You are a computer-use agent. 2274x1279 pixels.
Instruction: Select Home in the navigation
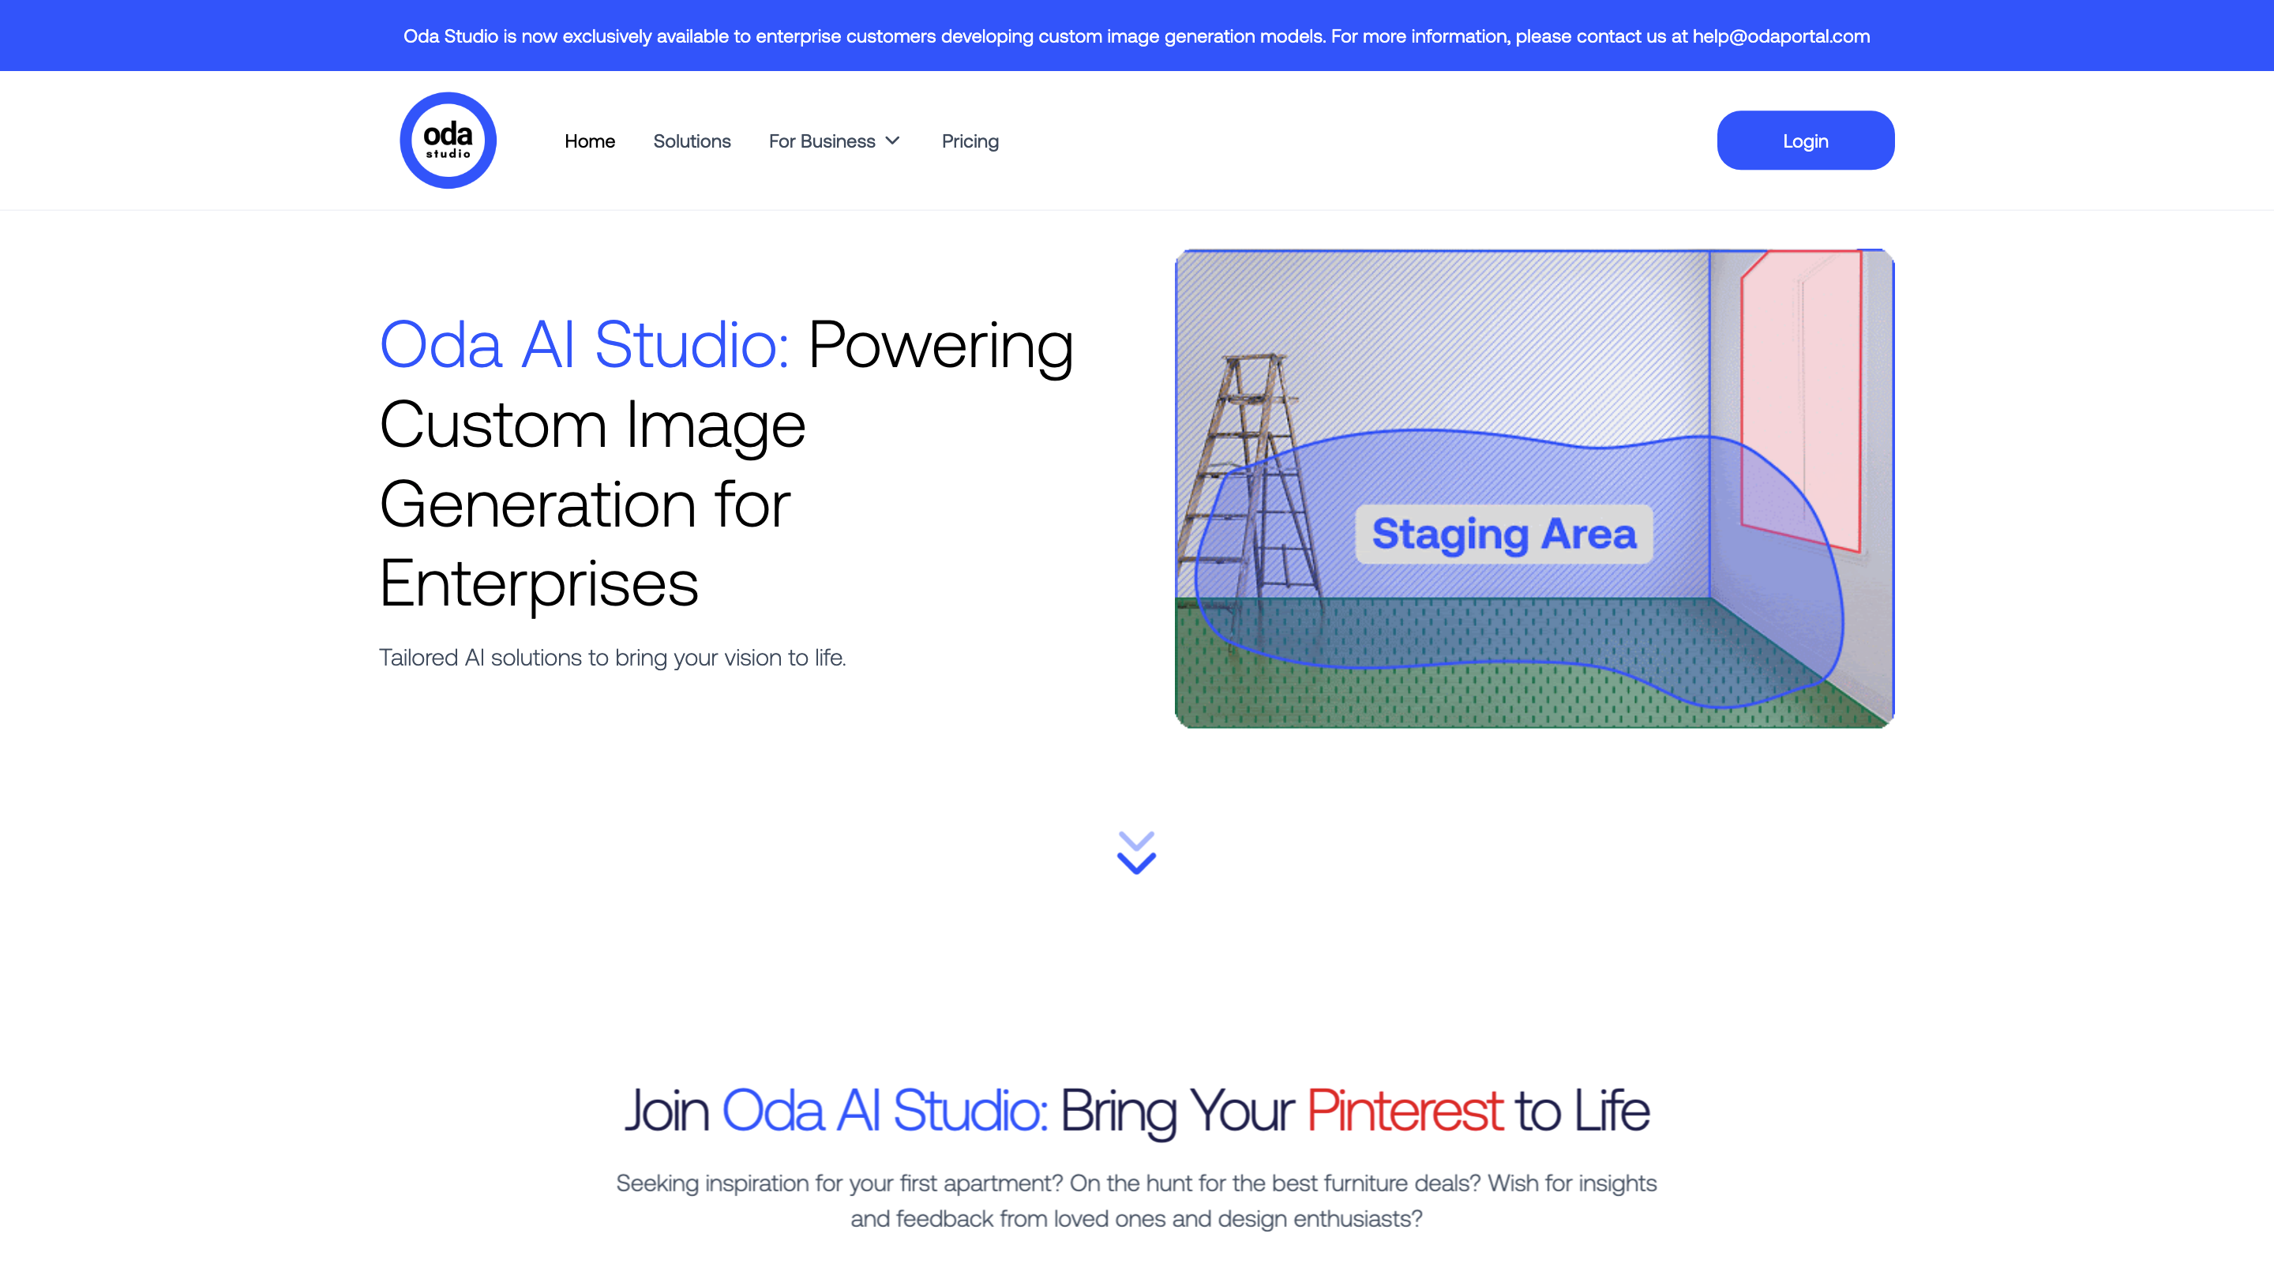click(x=590, y=141)
